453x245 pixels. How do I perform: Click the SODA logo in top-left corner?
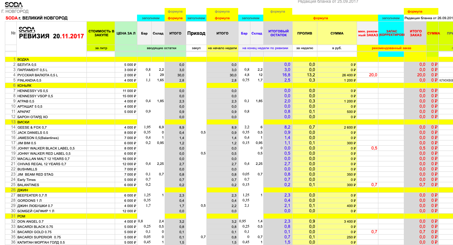click(14, 5)
